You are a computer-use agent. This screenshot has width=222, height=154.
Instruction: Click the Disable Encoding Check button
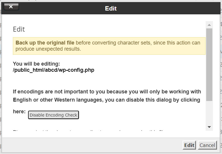[x=54, y=115]
